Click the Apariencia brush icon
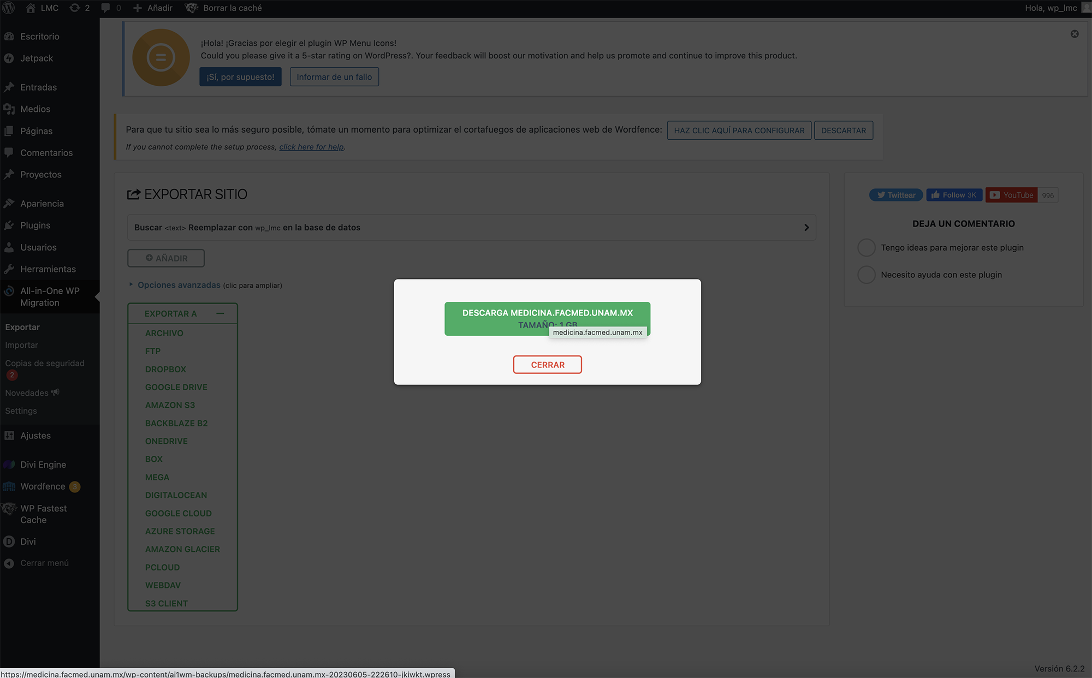1092x678 pixels. tap(9, 203)
